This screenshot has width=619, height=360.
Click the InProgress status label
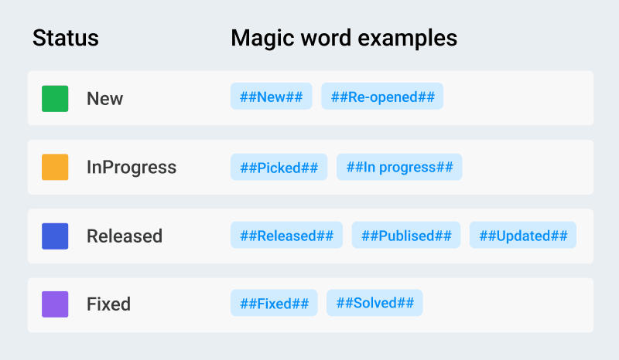pyautogui.click(x=132, y=168)
